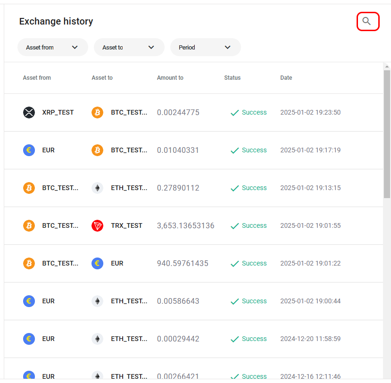
Task: Open the Asset from filter dropdown
Action: [x=52, y=48]
